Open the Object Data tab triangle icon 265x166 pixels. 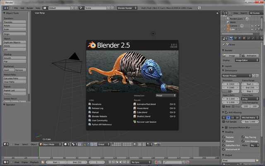(x=257, y=39)
